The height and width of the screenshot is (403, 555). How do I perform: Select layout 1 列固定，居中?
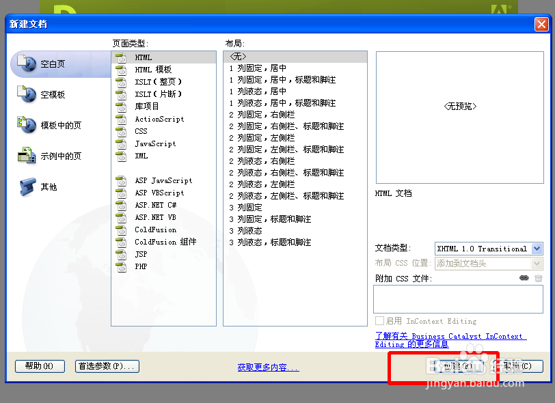tap(295, 68)
